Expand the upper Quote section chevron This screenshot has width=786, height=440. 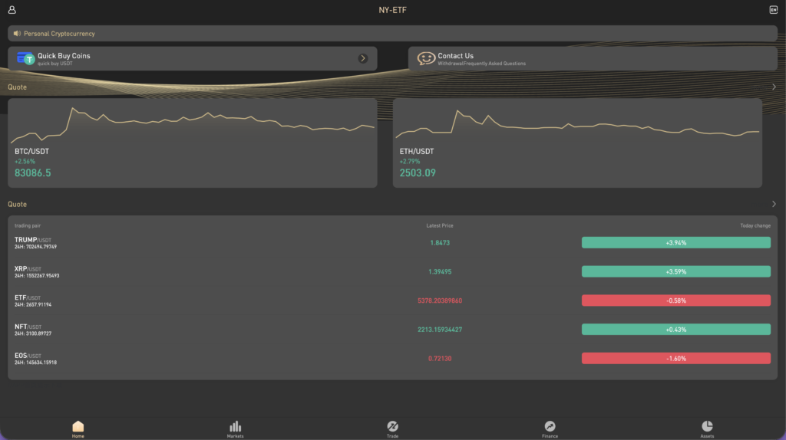[774, 87]
